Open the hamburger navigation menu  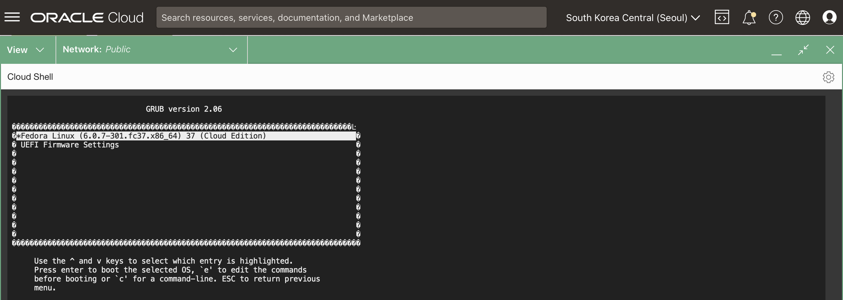click(12, 17)
